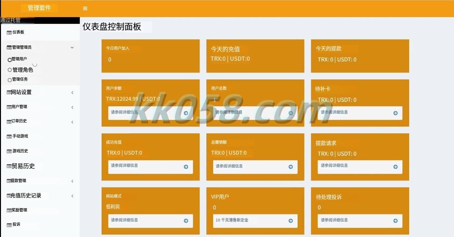Image resolution: width=454 pixels, height=237 pixels.
Task: Click the icon beside 充值历史记录
Action: (x=9, y=196)
